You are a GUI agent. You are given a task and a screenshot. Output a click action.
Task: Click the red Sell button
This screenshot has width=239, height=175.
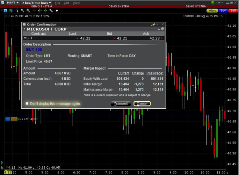click(x=233, y=11)
